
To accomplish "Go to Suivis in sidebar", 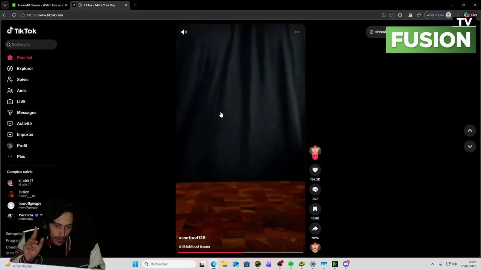I will pos(18,79).
